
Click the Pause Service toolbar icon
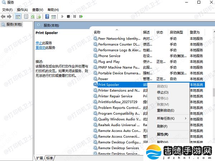pyautogui.click(x=75, y=17)
